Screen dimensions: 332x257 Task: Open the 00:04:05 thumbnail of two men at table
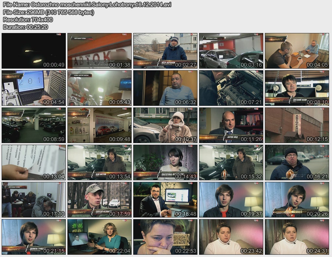point(297,50)
